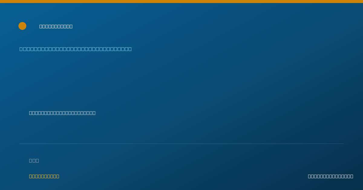Click the first glyph of the light-blue headline
The height and width of the screenshot is (190, 363).
21,49
